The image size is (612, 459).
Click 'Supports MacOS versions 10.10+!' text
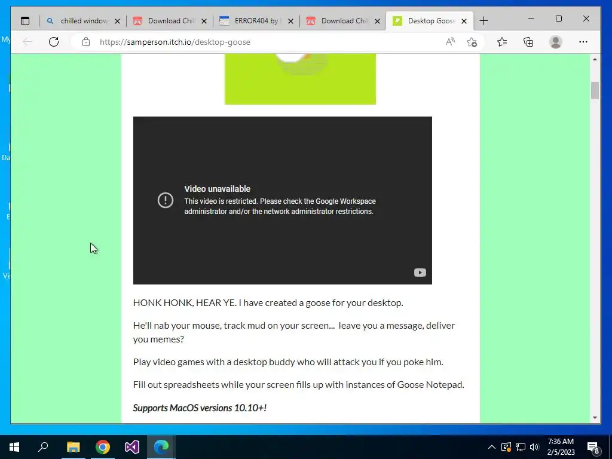(200, 408)
